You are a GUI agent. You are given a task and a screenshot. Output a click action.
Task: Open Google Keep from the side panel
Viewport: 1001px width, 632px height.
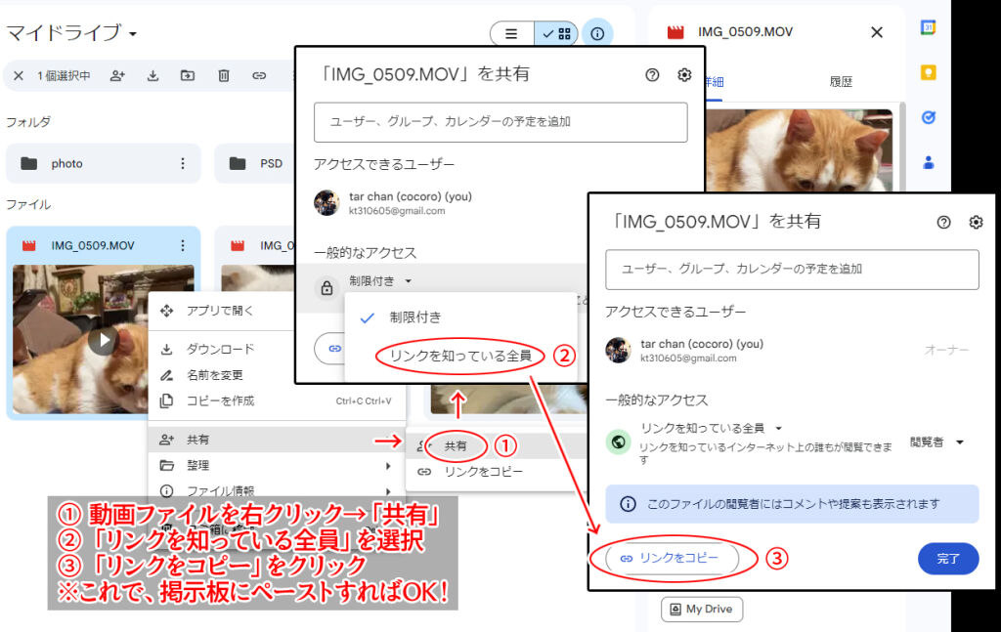[929, 72]
